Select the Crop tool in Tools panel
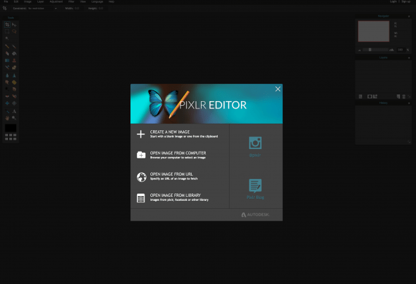 (7, 25)
